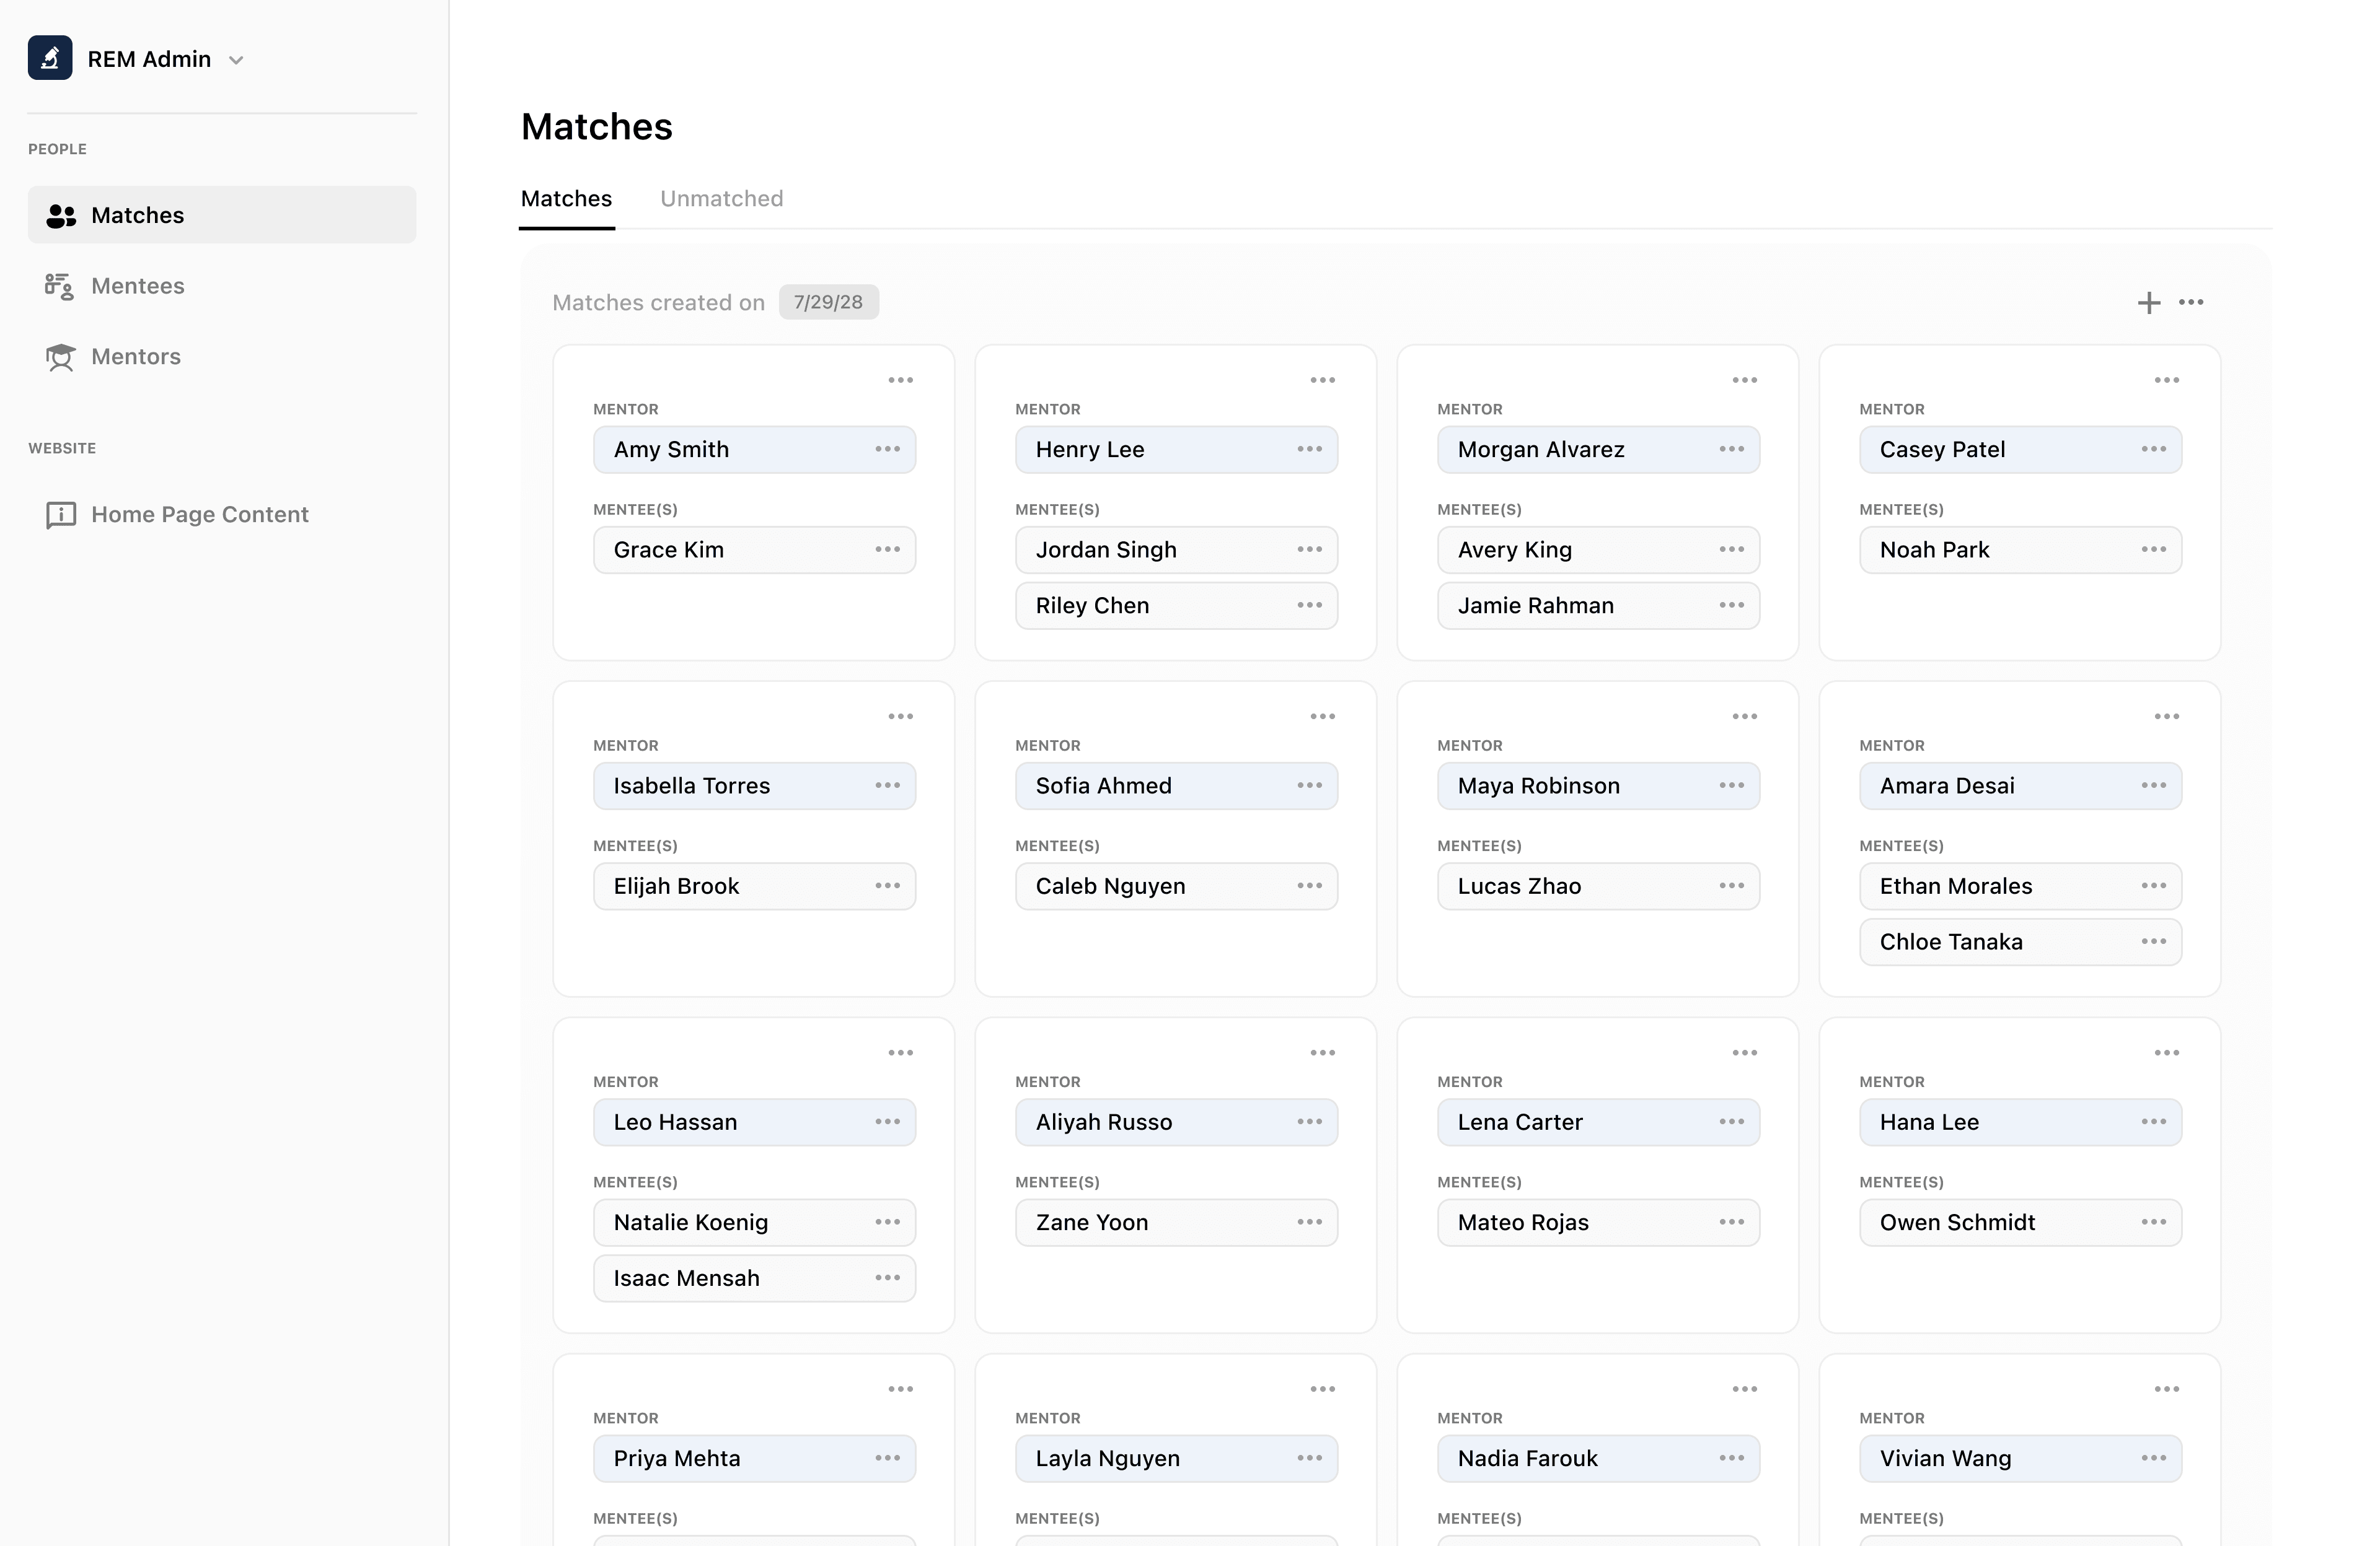Select Matches in the sidebar

tap(137, 215)
